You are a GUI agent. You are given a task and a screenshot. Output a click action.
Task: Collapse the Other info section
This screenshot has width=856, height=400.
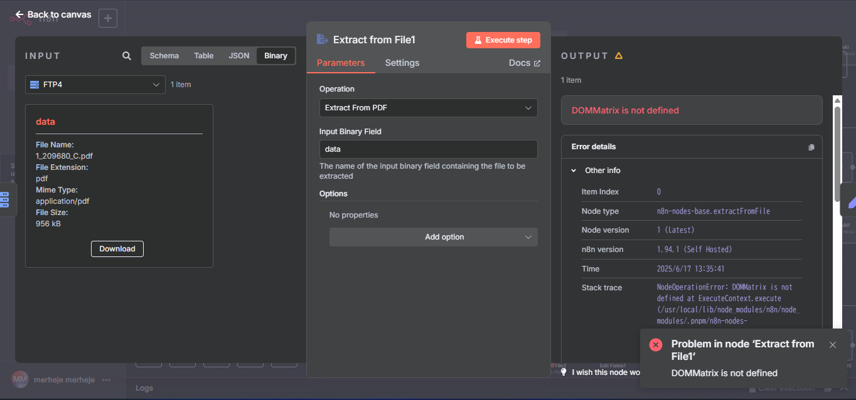574,171
